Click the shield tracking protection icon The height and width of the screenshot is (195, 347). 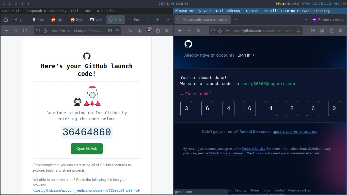click(38, 30)
